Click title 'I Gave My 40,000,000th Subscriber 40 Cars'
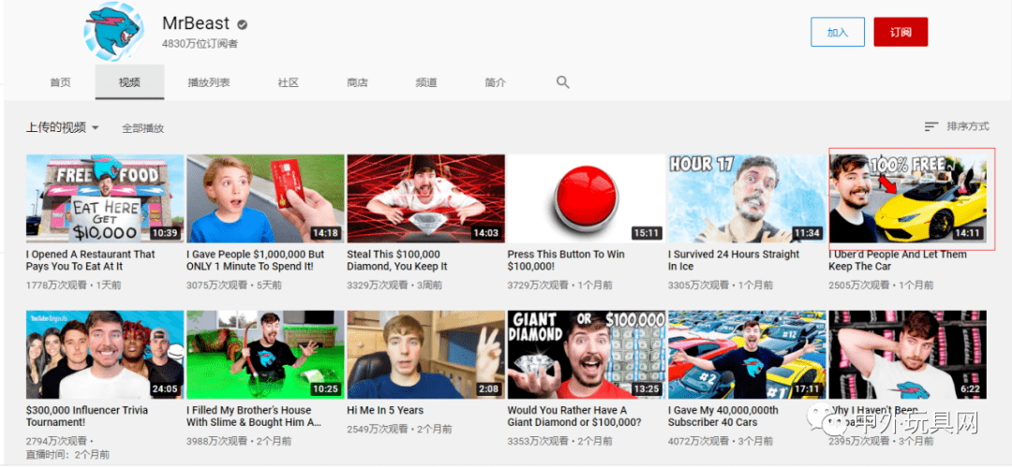Screen dimensions: 1012x467 point(723,416)
